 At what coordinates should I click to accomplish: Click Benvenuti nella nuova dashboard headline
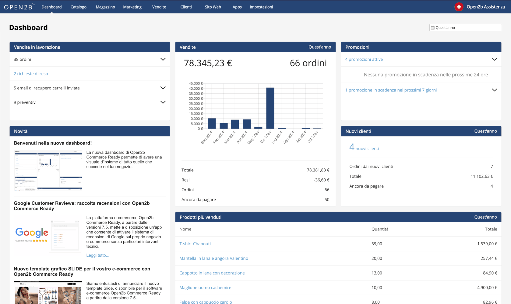pos(53,143)
